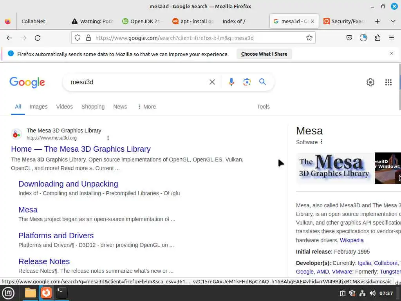Select the Images search filter
The height and width of the screenshot is (301, 401).
point(38,107)
